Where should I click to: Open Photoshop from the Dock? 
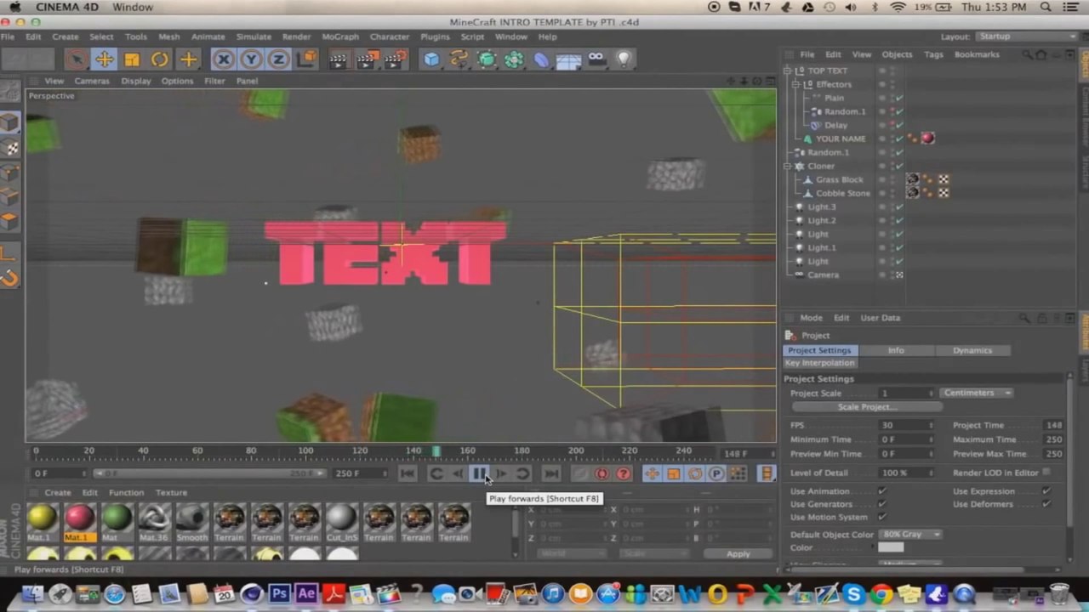279,594
